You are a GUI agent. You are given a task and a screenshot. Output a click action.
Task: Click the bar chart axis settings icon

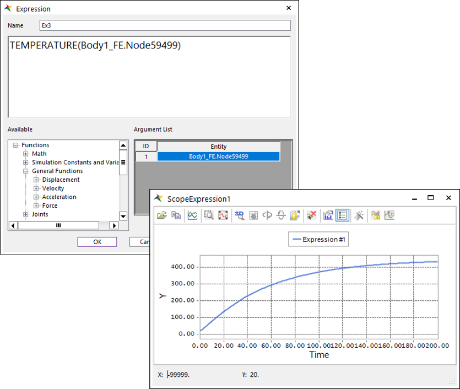coord(328,215)
